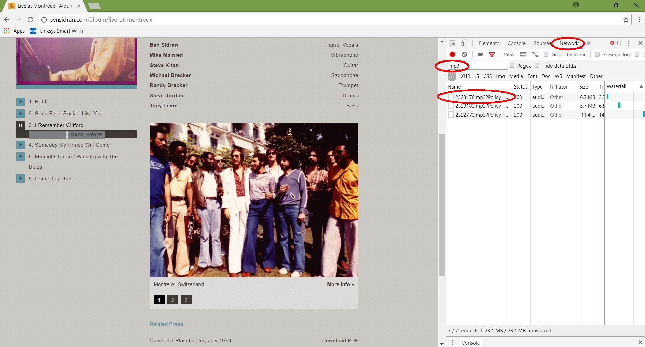The image size is (645, 347).
Task: Show photo 2 in the gallery
Action: click(x=172, y=300)
